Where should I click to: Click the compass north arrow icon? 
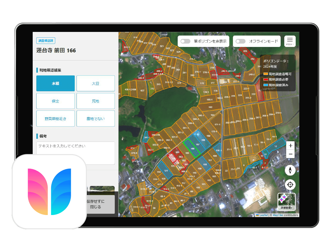pos(290,170)
